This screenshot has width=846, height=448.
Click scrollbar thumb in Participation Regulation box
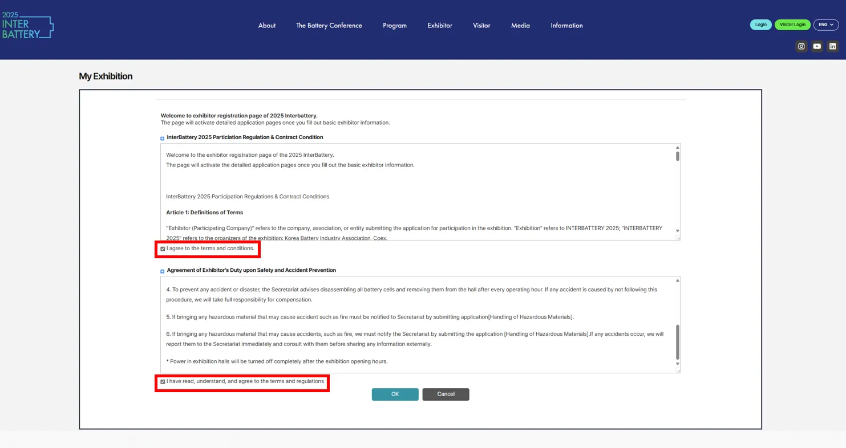678,156
